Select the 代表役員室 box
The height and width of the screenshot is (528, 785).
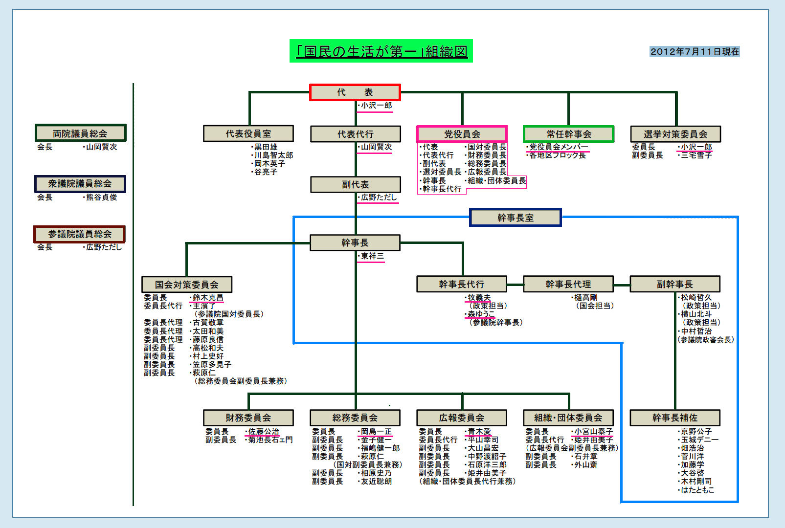pyautogui.click(x=248, y=133)
